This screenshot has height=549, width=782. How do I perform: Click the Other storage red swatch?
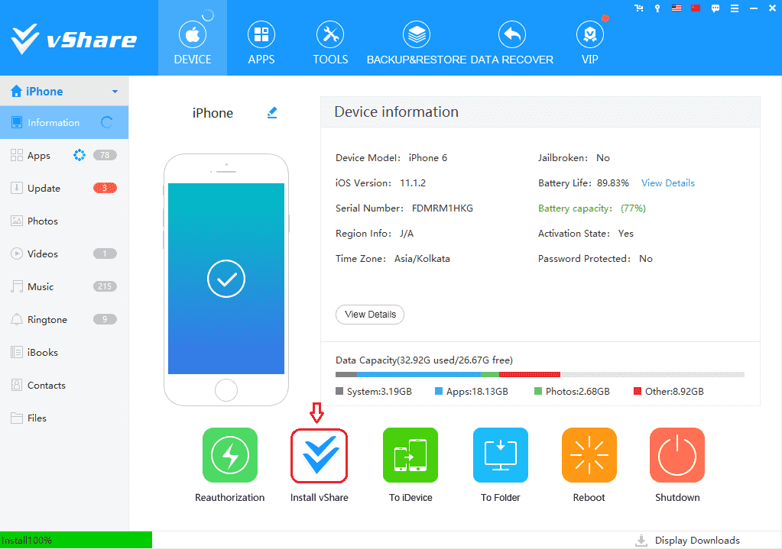pyautogui.click(x=638, y=391)
